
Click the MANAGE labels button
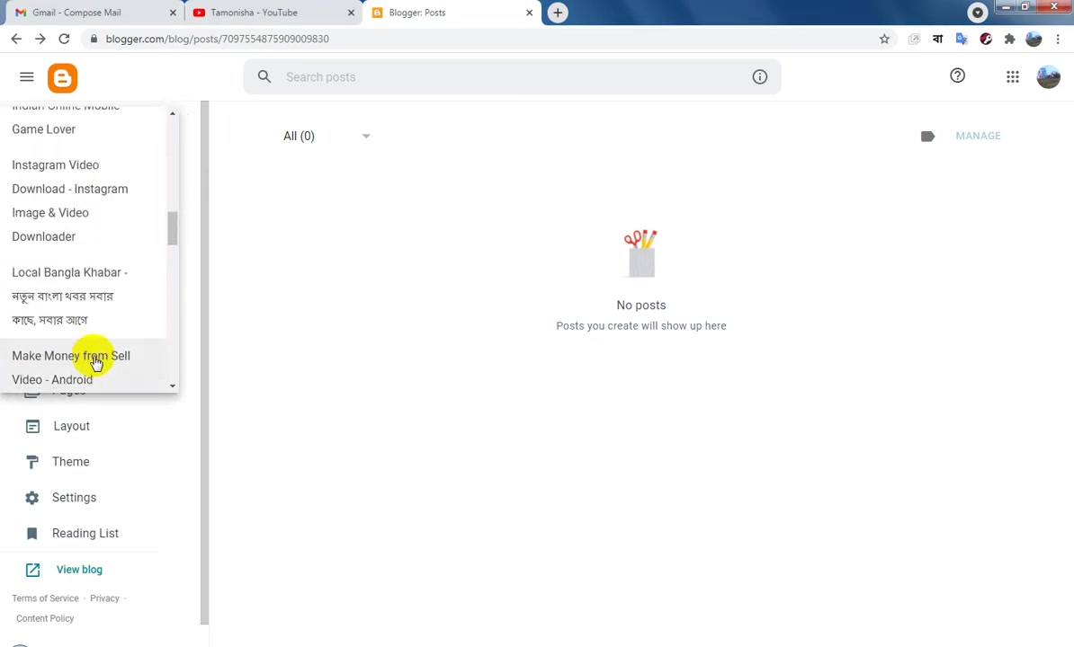click(x=978, y=136)
